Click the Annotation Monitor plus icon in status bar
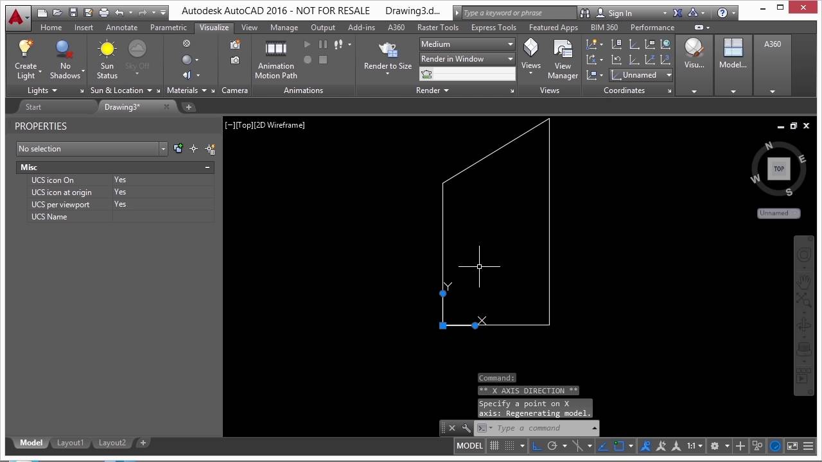Image resolution: width=822 pixels, height=462 pixels. pyautogui.click(x=740, y=446)
